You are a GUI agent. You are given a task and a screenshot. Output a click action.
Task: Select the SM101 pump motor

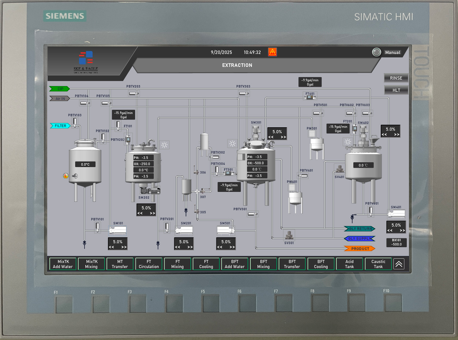click(118, 230)
